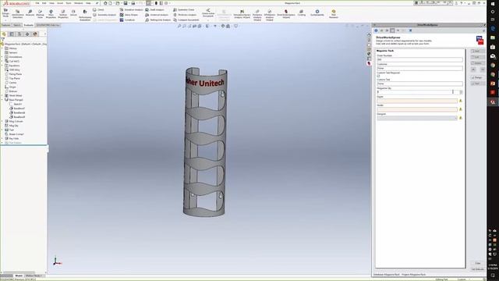The image size is (499, 281).
Task: Expand the Sheet-Metal node
Action: [2, 95]
